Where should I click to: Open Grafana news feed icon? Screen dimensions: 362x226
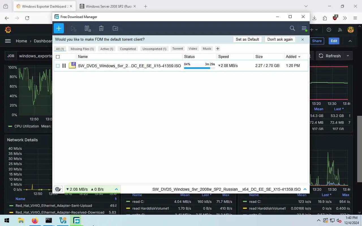pyautogui.click(x=340, y=30)
